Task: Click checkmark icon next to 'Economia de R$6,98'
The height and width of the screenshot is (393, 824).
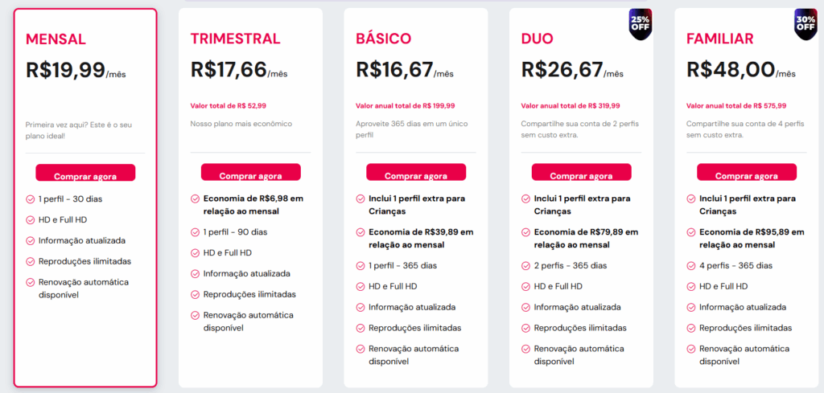Action: click(x=195, y=199)
